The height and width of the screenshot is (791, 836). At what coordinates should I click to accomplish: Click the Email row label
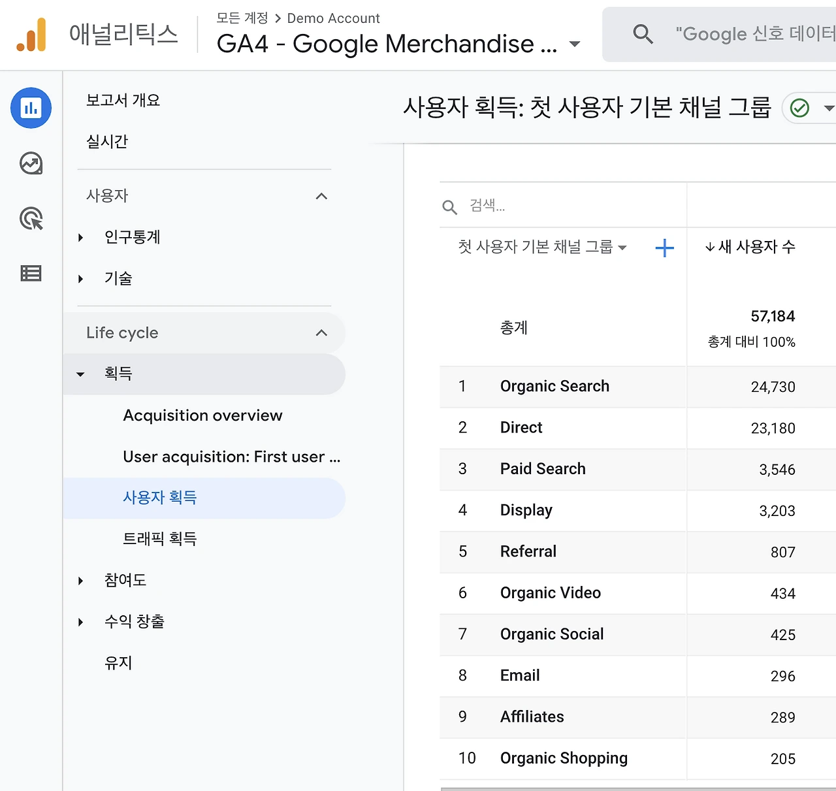coord(520,675)
